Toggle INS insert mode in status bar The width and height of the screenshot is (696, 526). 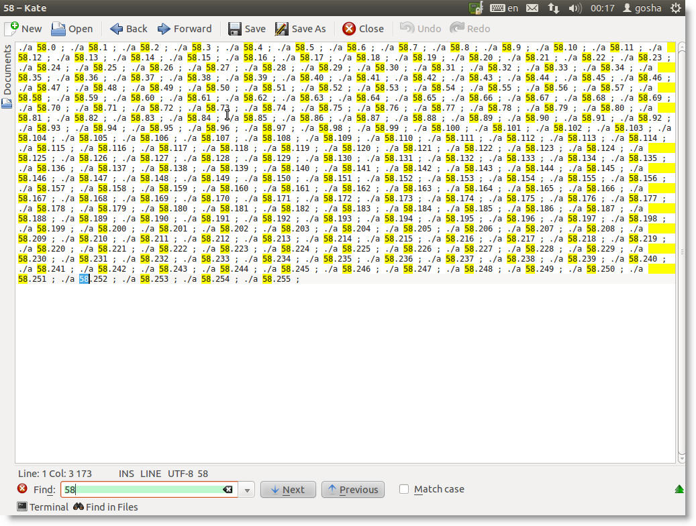(126, 474)
